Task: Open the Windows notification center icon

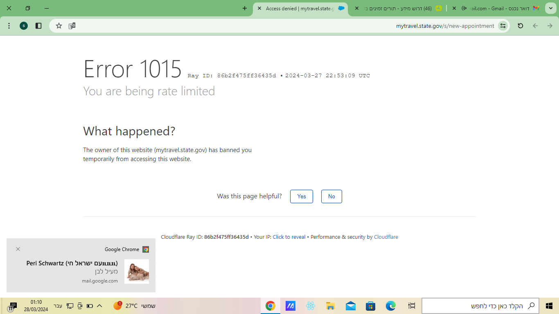Action: tap(12, 306)
